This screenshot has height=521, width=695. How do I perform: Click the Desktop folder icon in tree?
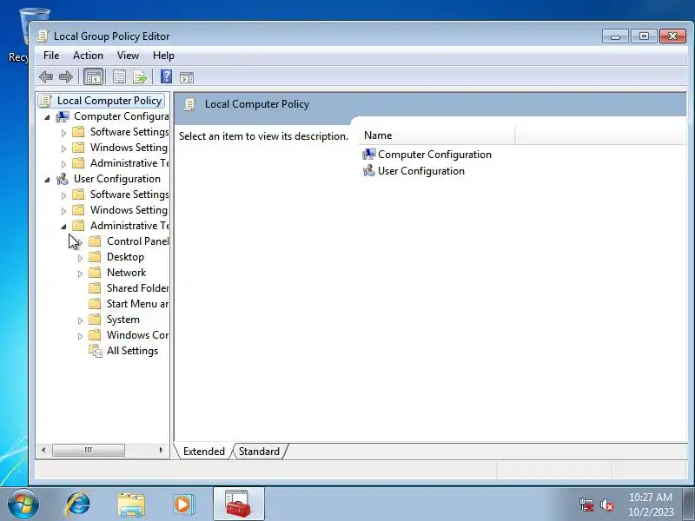(x=95, y=257)
